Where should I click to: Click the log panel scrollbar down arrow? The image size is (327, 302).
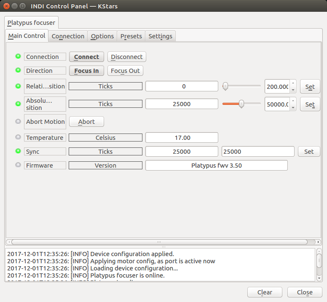pos(319,278)
